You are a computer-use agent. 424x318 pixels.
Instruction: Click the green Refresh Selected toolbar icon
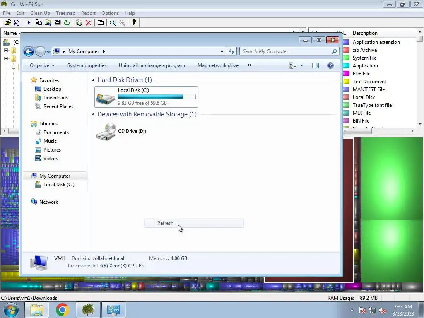[x=67, y=22]
